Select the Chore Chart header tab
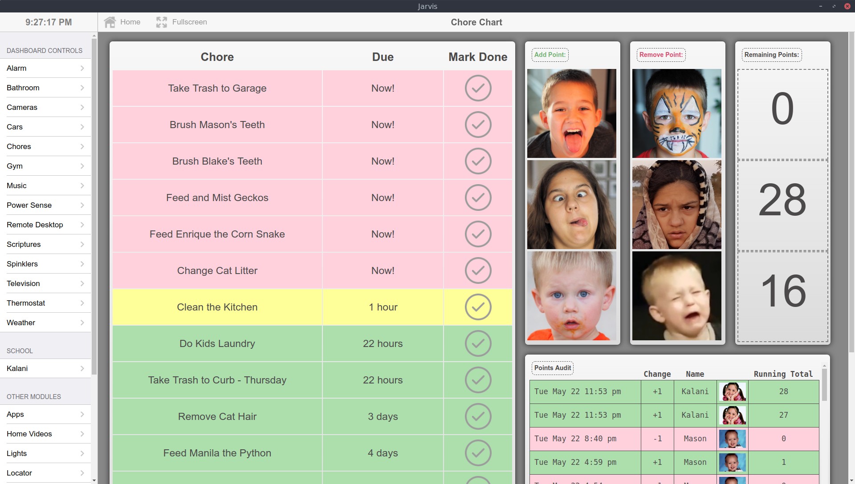 [x=476, y=22]
